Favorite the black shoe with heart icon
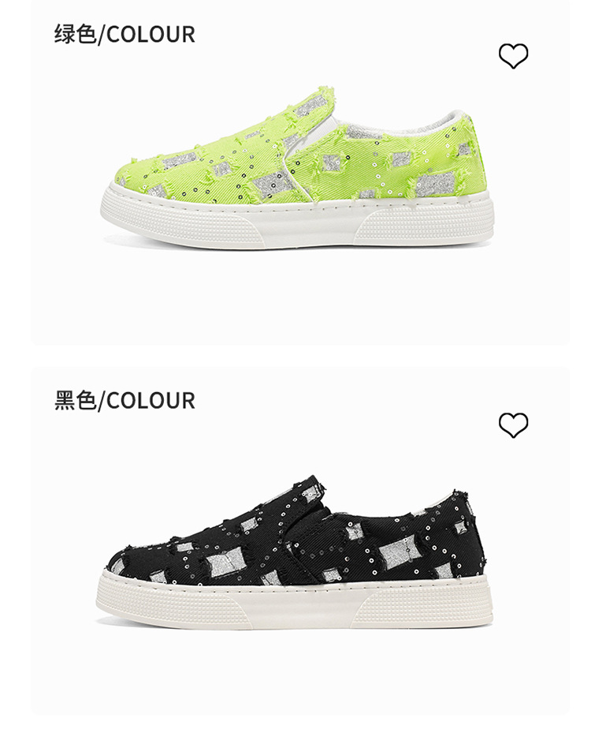 tap(513, 424)
